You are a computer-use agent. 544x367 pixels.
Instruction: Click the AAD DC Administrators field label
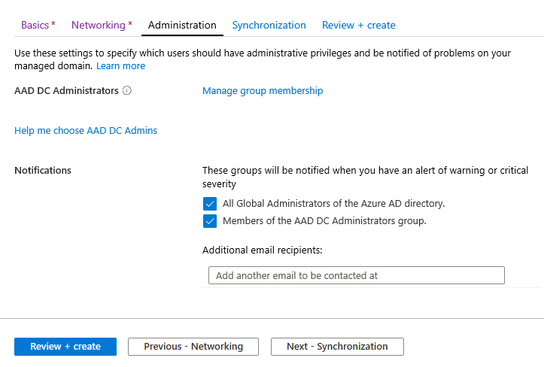coord(66,91)
